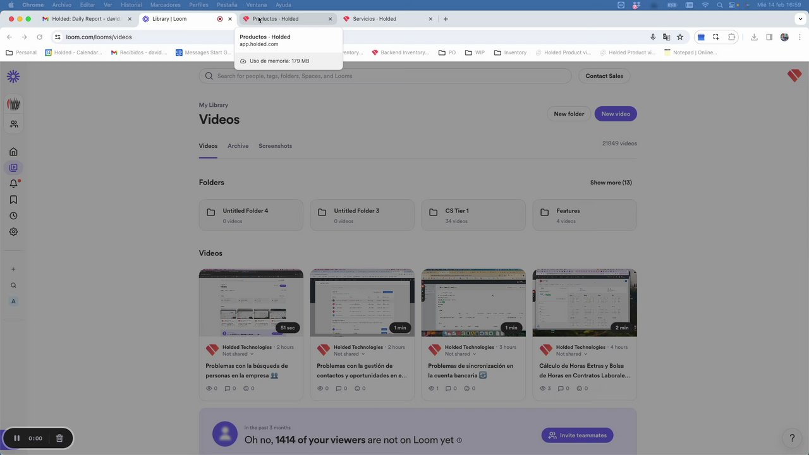
Task: Focus the Loom search field
Action: 385,76
